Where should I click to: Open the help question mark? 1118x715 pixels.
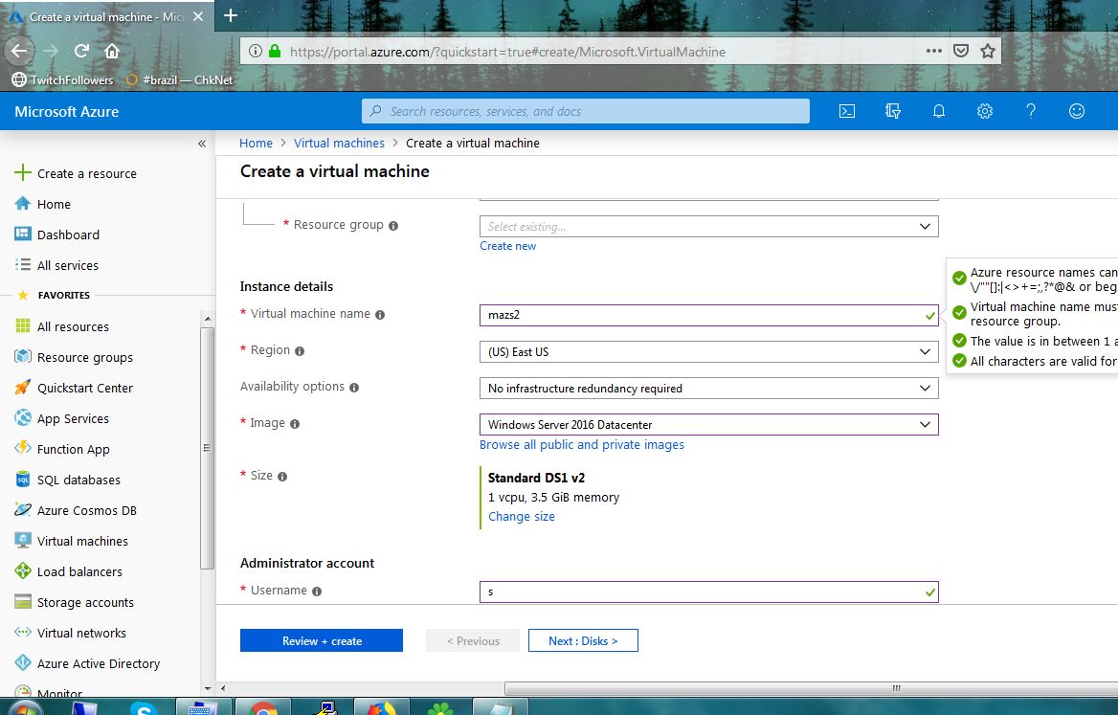[x=1030, y=111]
